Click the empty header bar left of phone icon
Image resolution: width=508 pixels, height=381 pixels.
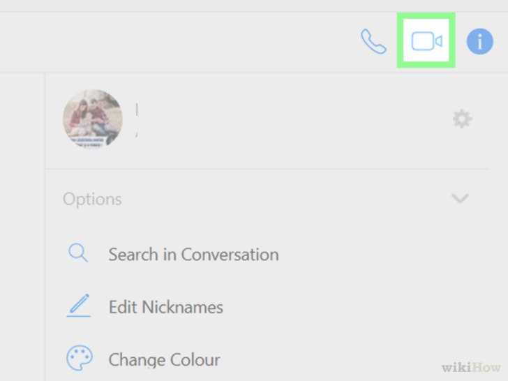pos(178,42)
